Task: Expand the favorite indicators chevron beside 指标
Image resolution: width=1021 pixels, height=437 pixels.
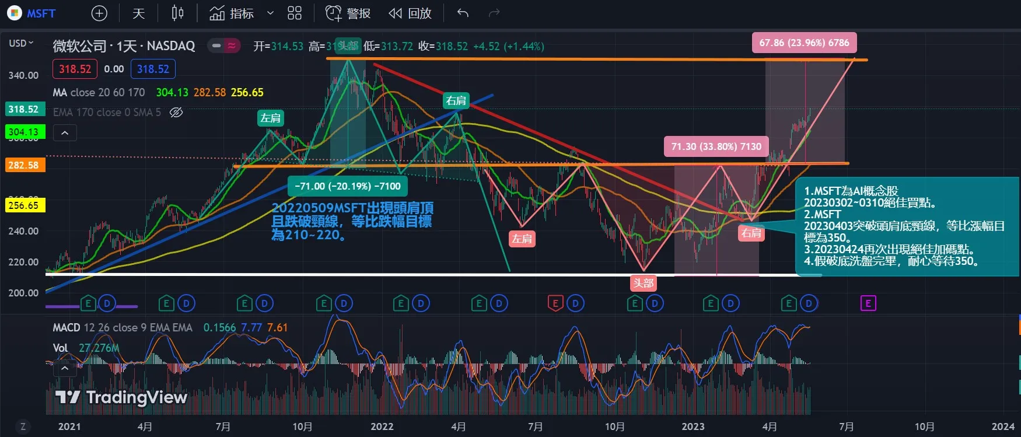Action: coord(270,13)
